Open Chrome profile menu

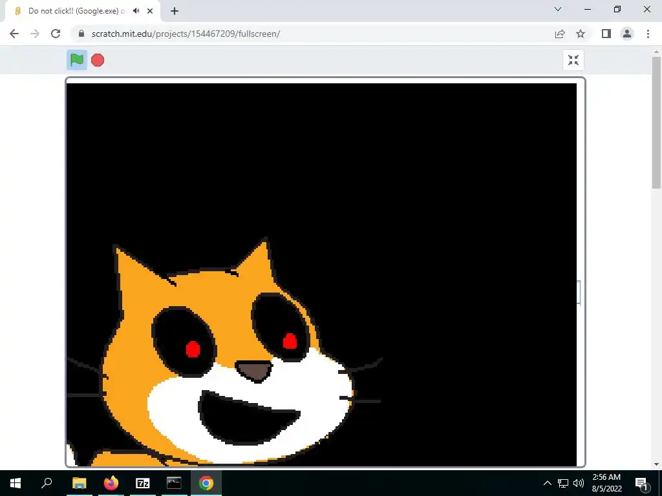(627, 34)
